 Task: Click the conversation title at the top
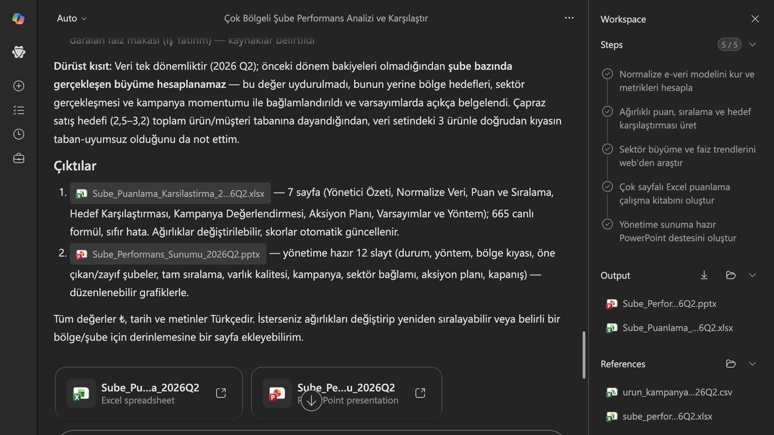coord(326,18)
